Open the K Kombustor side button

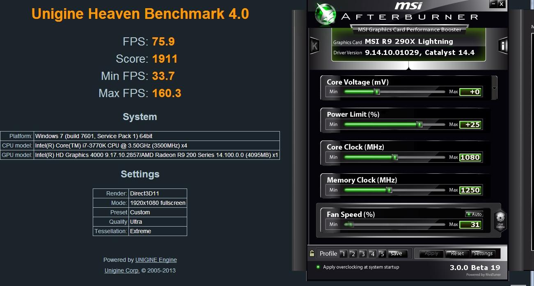(314, 46)
